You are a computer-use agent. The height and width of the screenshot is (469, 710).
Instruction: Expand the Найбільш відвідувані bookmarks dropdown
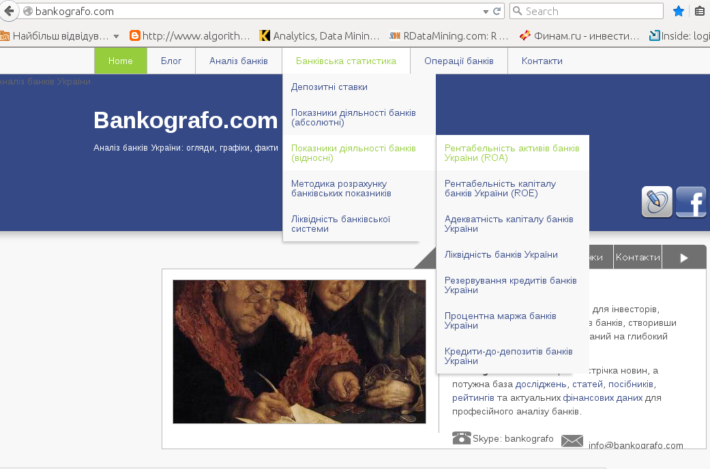pyautogui.click(x=116, y=35)
